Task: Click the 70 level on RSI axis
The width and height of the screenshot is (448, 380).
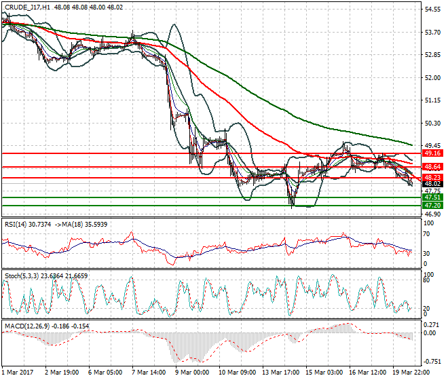Action: (x=428, y=233)
